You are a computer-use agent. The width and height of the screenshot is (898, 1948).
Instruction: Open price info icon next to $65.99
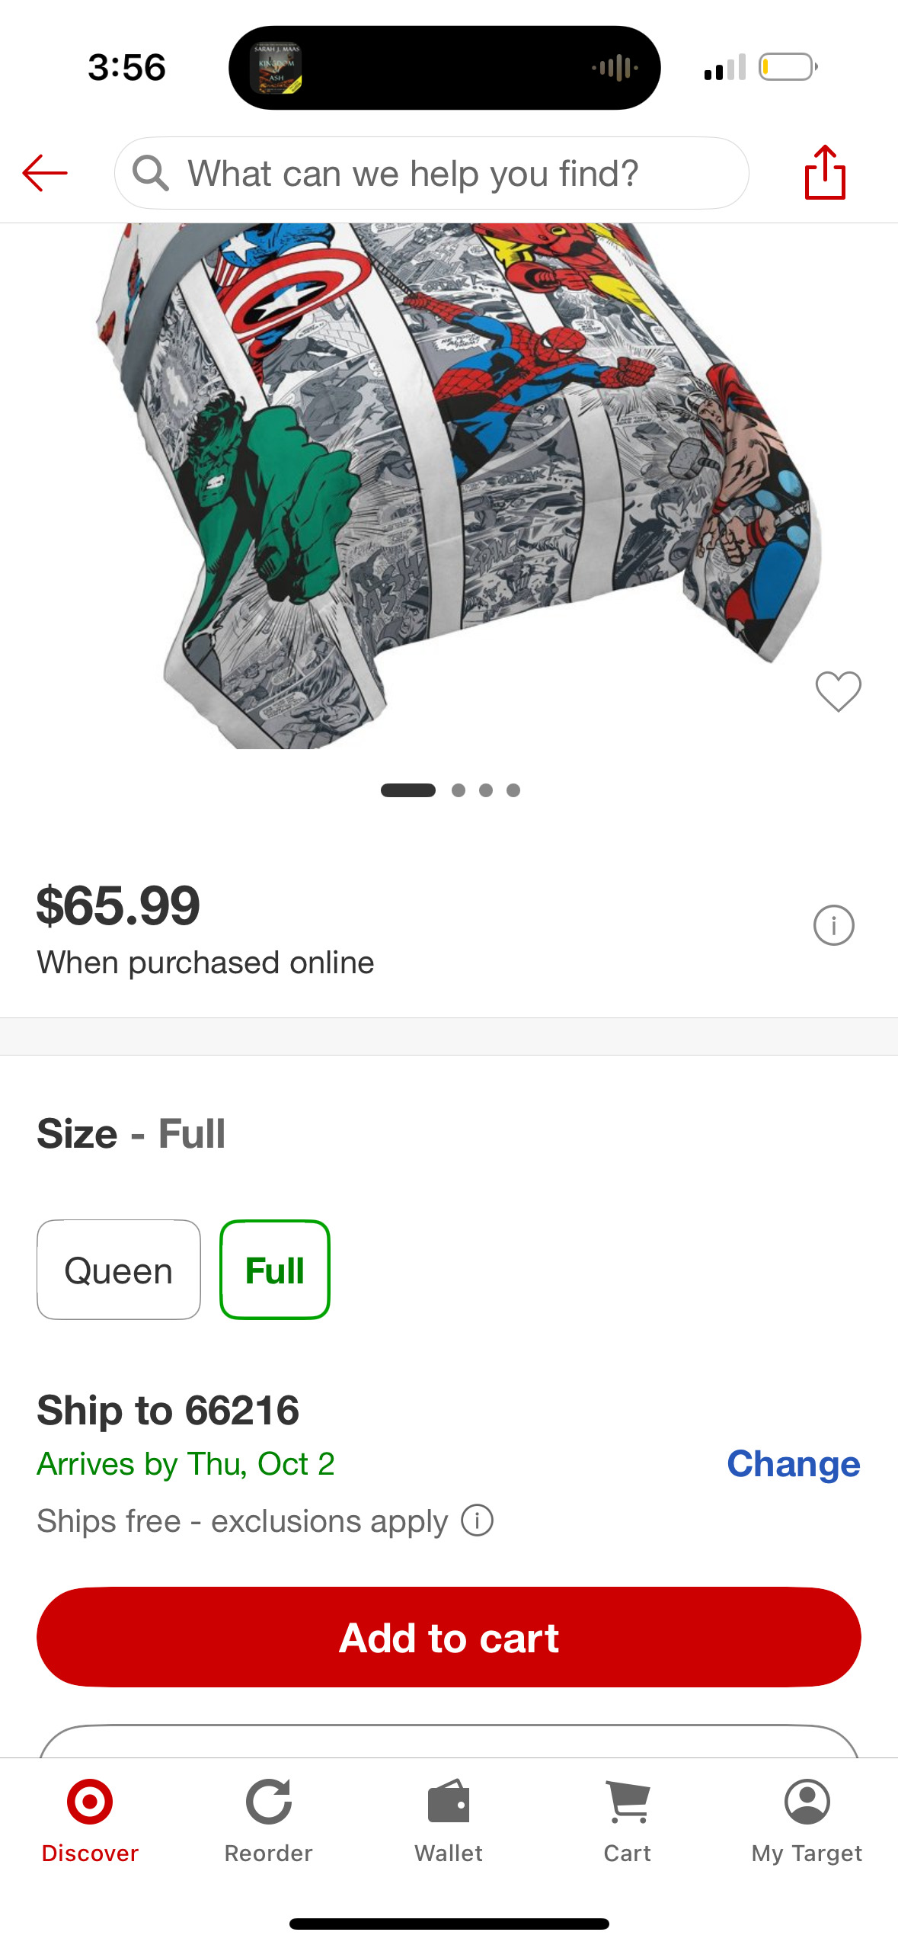pyautogui.click(x=833, y=925)
